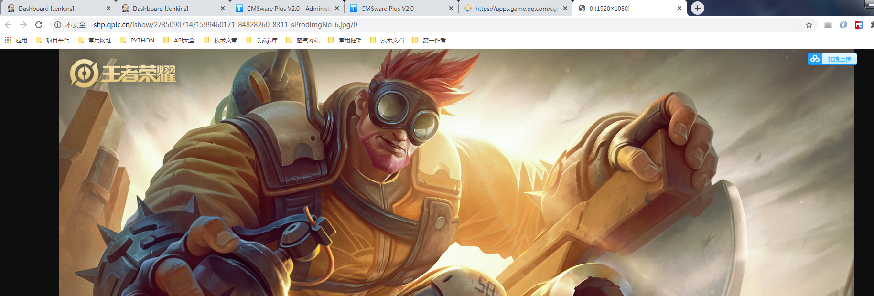The height and width of the screenshot is (296, 874).
Task: Open the red and blue FE extension
Action: (859, 25)
